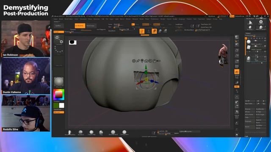The height and width of the screenshot is (152, 271).
Task: Toggle the Use Polypaint option
Action: click(101, 30)
